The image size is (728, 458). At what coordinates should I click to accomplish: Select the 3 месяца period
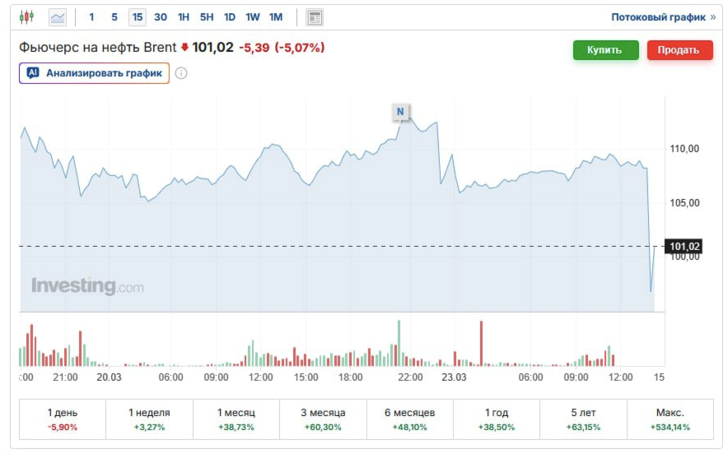(323, 419)
